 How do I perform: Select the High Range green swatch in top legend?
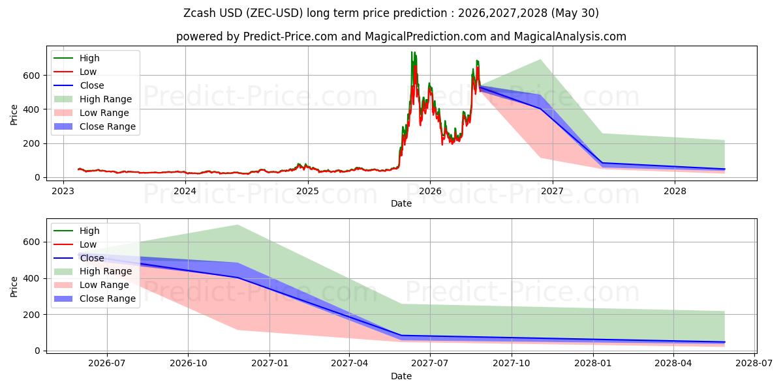[65, 99]
